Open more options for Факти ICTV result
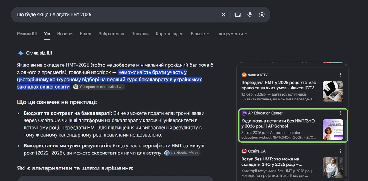This screenshot has width=368, height=181. [340, 75]
